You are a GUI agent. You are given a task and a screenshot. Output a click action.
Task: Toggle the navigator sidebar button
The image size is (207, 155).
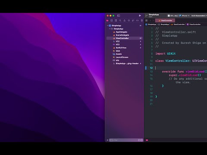(119, 15)
